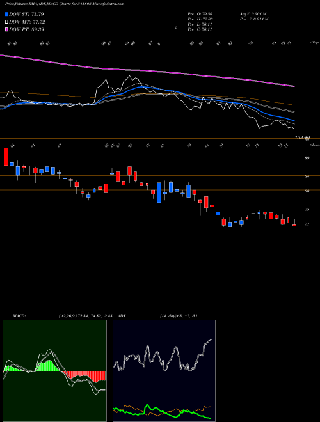This screenshot has height=422, width=320.
Task: Open the green MACD histogram chart panel
Action: [x=54, y=371]
